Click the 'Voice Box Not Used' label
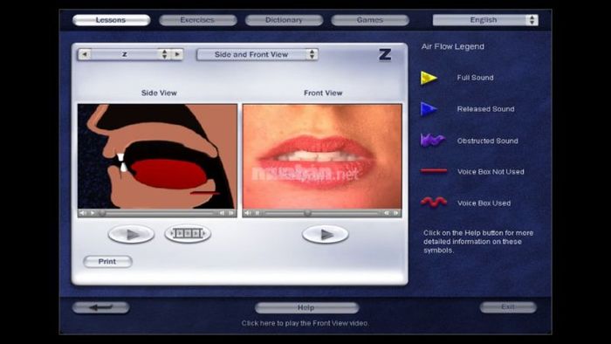 pyautogui.click(x=491, y=172)
